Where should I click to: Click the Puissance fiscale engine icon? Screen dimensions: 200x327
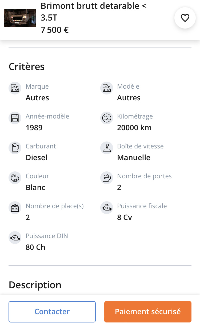[106, 208]
